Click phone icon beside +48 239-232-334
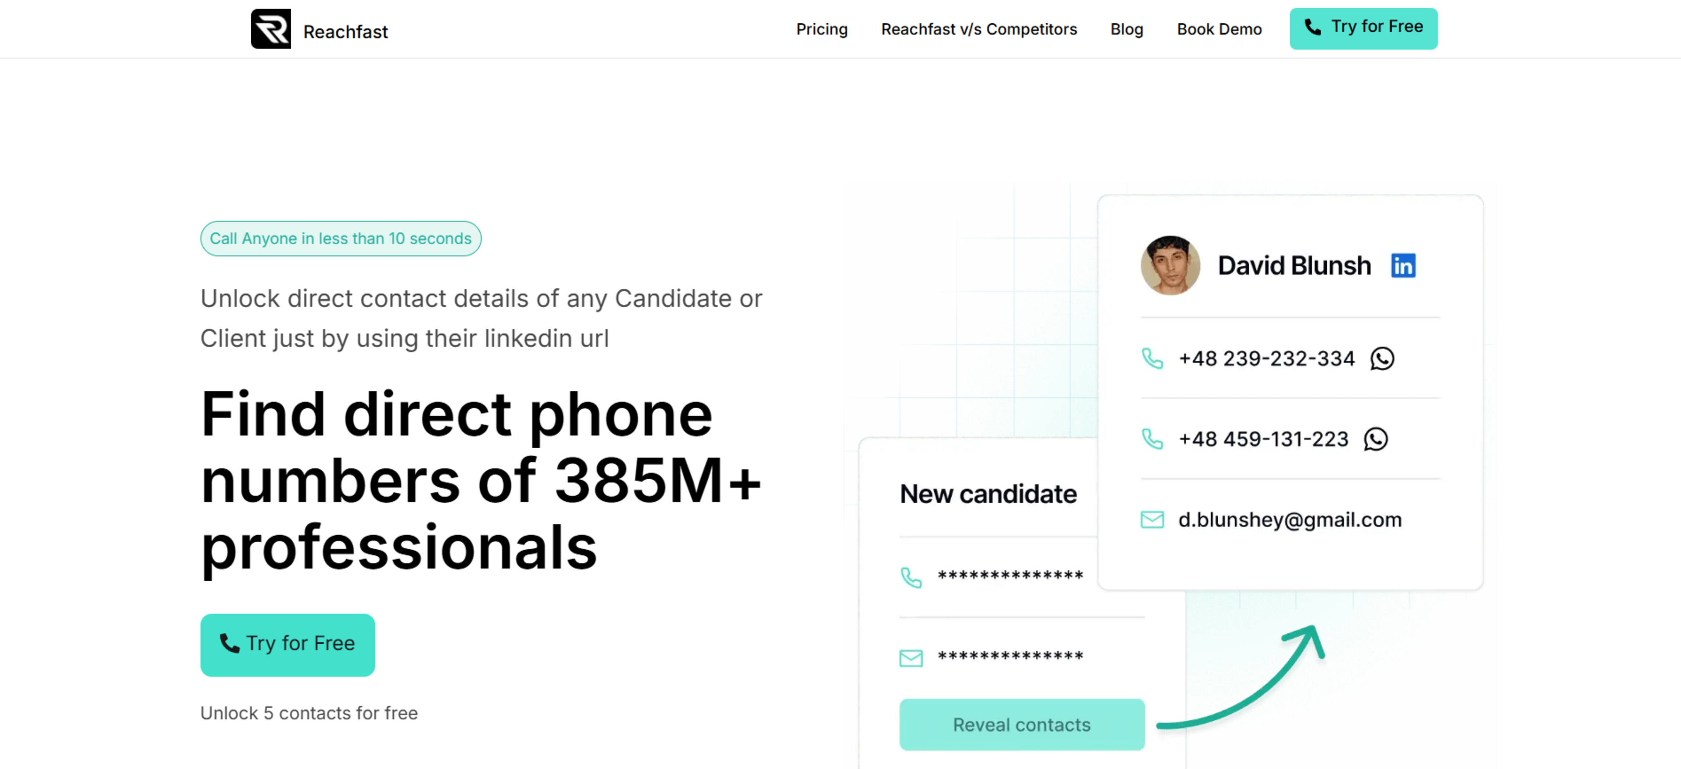The image size is (1681, 769). click(x=1152, y=358)
